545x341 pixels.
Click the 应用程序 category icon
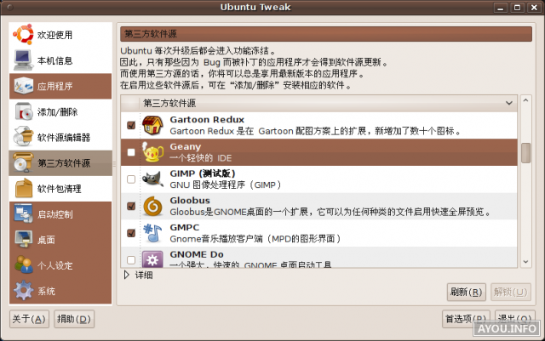[23, 86]
